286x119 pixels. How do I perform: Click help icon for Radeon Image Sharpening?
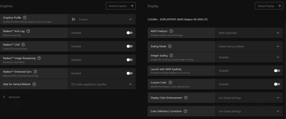(39, 58)
